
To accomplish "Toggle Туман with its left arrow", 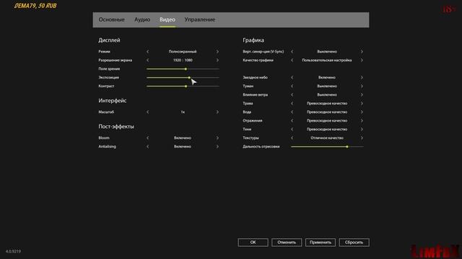I will [x=292, y=86].
